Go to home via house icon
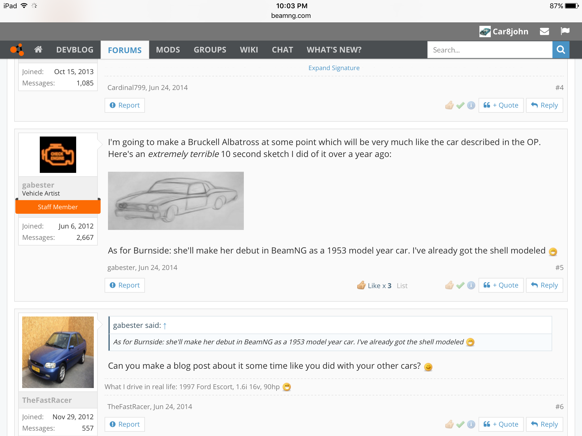Image resolution: width=582 pixels, height=436 pixels. (x=38, y=50)
